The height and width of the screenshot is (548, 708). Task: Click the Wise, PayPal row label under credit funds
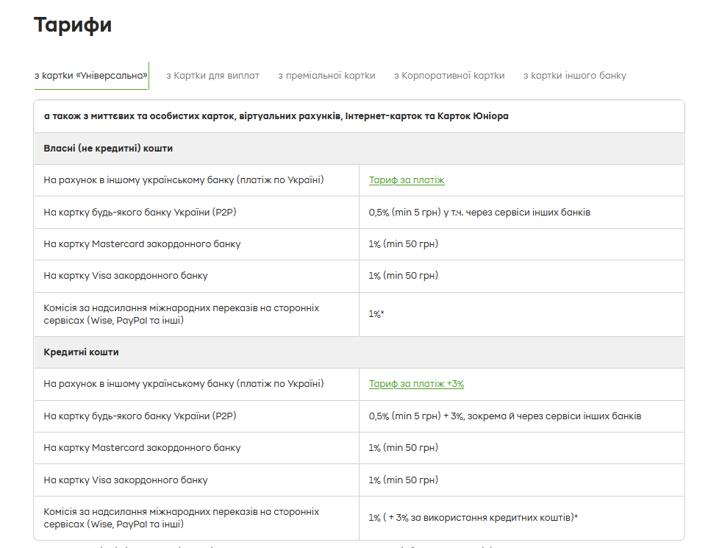(181, 518)
